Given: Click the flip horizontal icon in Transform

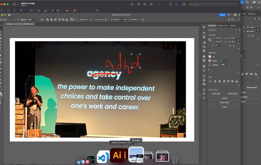Looking at the screenshot, I should (x=230, y=46).
